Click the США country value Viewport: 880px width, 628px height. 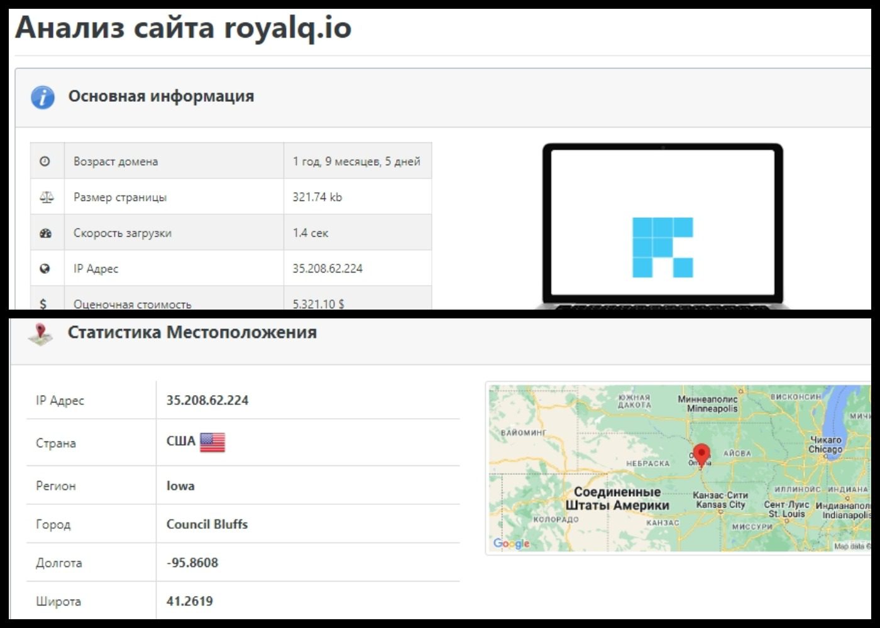[181, 441]
